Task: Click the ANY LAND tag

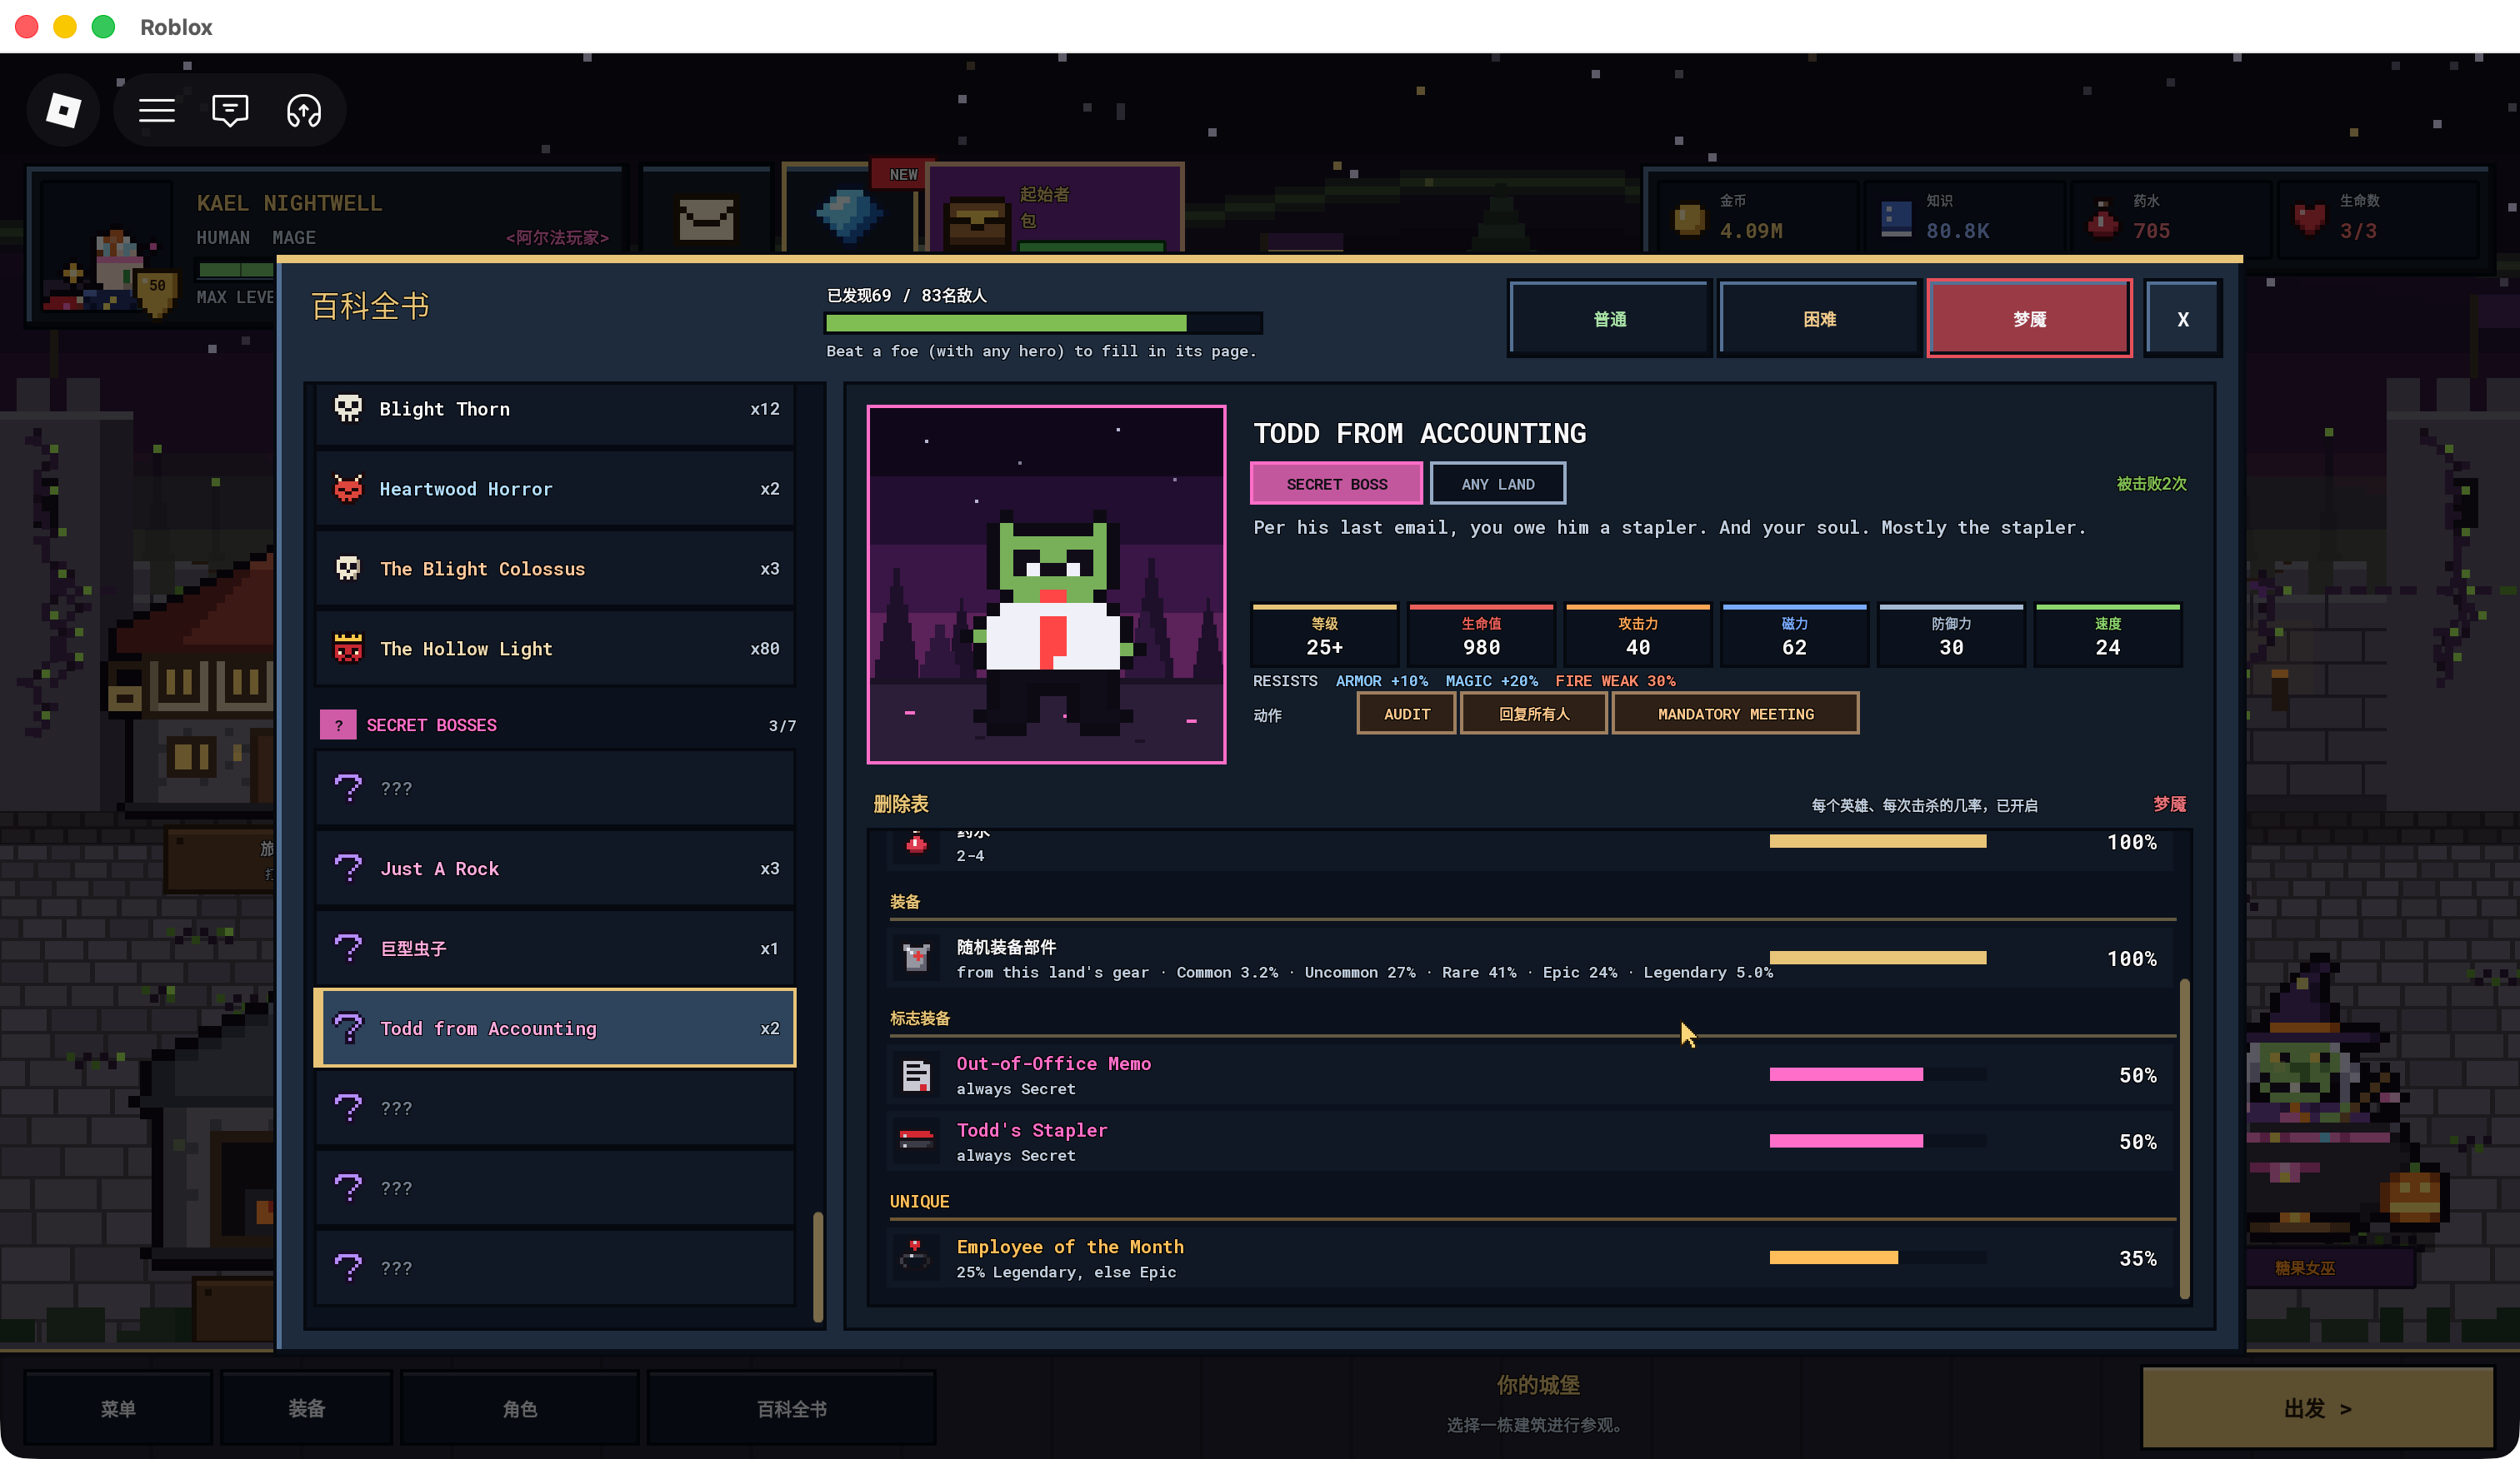Action: 1498,484
